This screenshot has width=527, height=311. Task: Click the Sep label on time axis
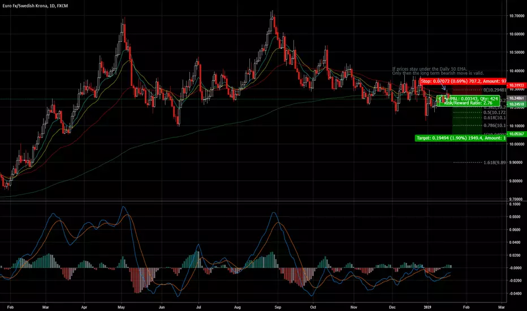point(277,305)
